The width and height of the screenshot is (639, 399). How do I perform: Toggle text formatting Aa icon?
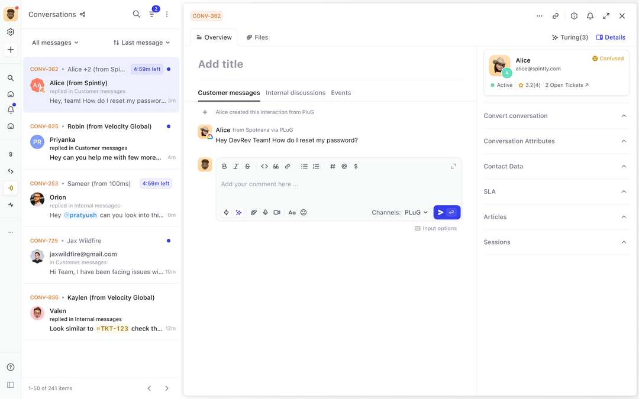pyautogui.click(x=292, y=213)
